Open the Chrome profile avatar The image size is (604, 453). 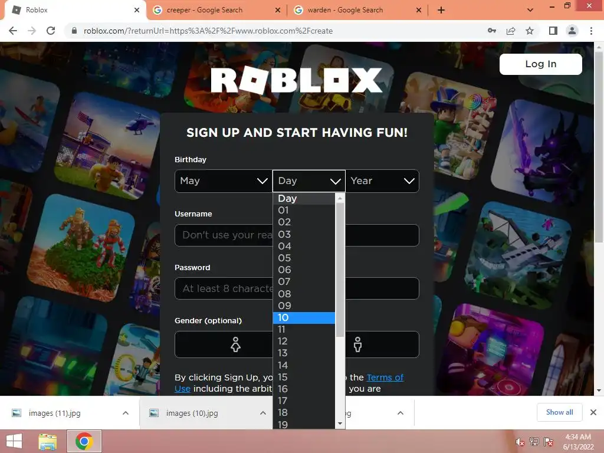coord(572,31)
